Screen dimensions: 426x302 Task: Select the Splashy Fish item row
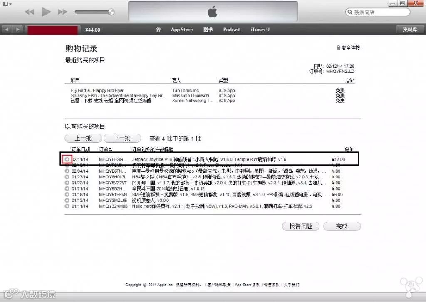coord(119,96)
